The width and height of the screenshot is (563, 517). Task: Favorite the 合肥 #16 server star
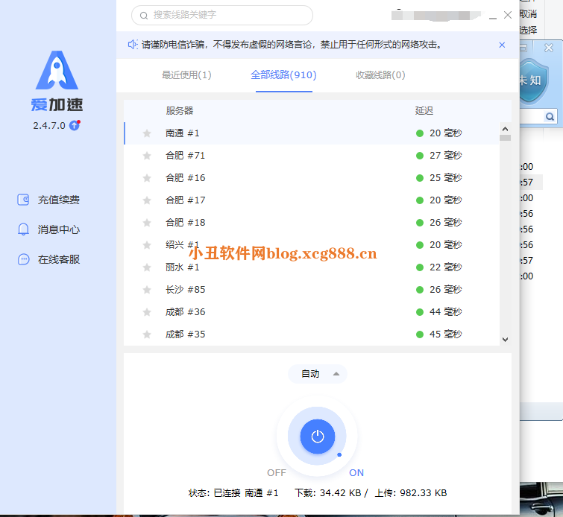(x=147, y=178)
